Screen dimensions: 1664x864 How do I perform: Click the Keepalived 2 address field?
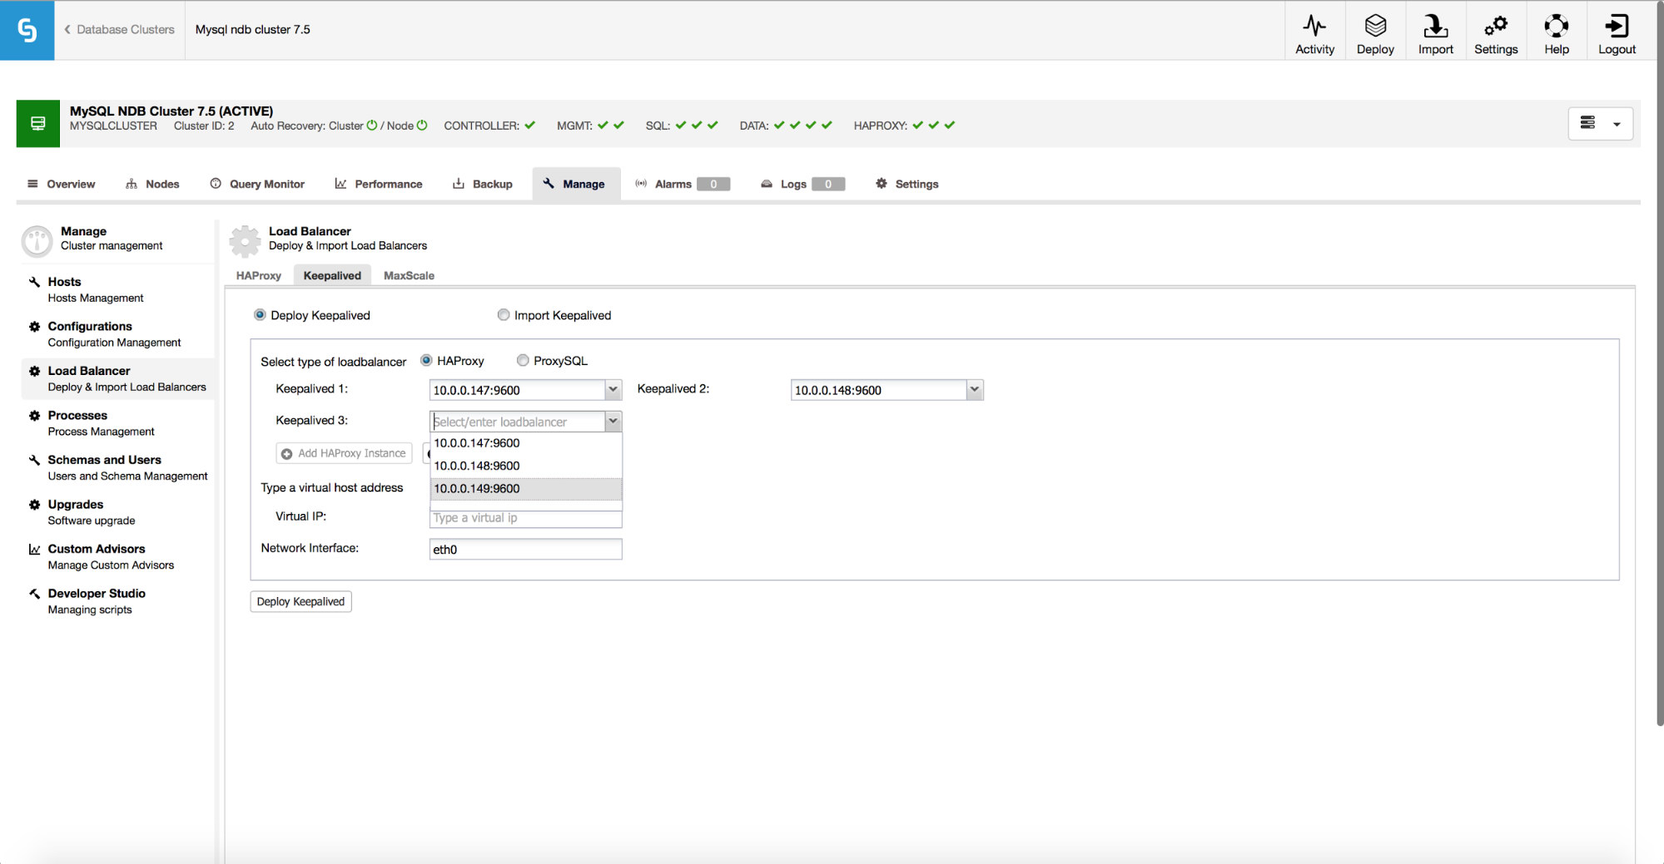879,389
